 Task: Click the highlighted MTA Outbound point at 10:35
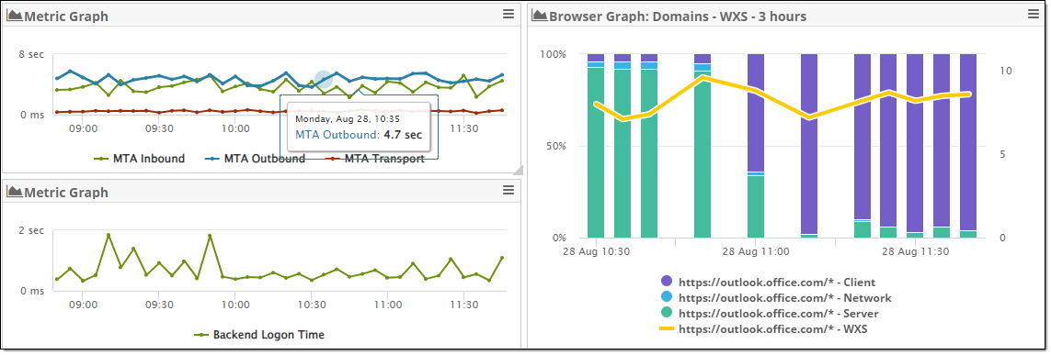[x=324, y=80]
